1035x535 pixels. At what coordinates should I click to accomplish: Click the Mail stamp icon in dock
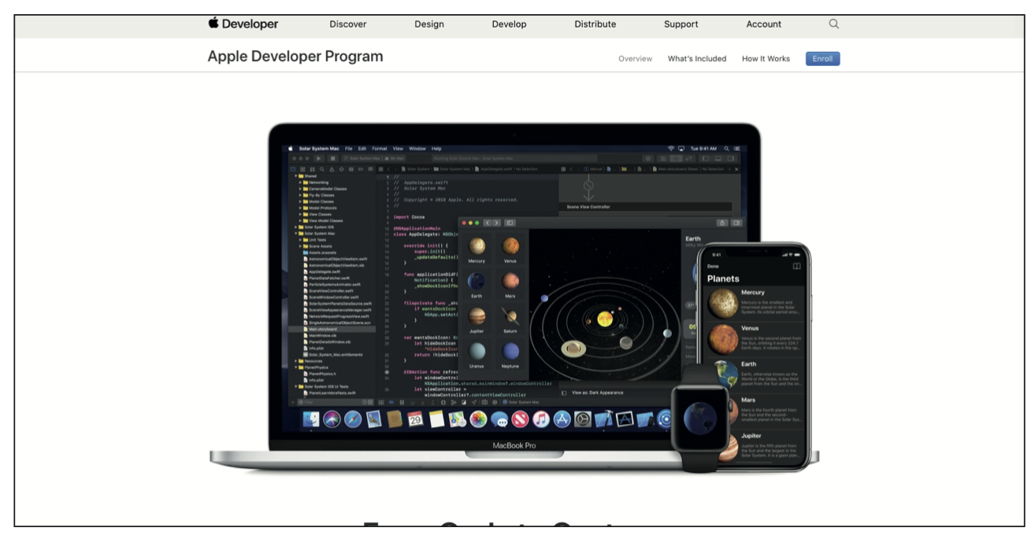coord(373,419)
